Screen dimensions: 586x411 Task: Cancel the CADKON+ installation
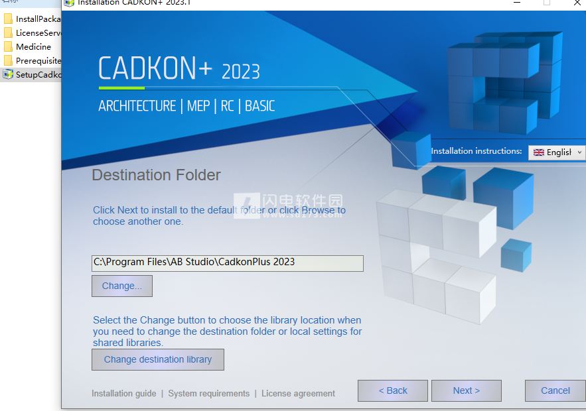[x=555, y=390]
